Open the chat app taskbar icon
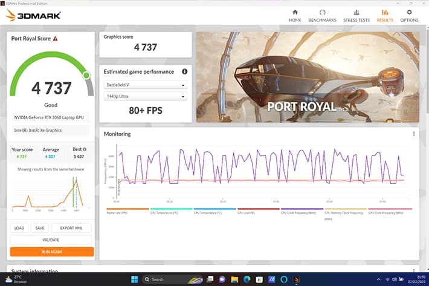429x286 pixels. (222, 279)
